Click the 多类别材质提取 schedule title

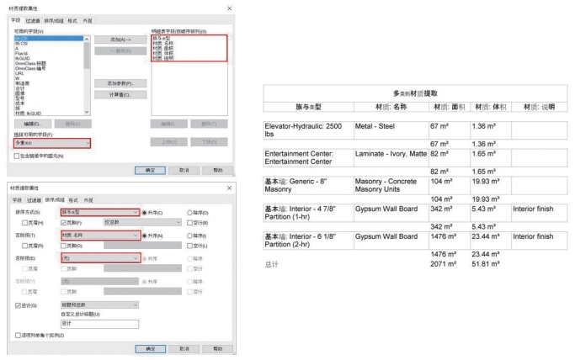(x=415, y=93)
